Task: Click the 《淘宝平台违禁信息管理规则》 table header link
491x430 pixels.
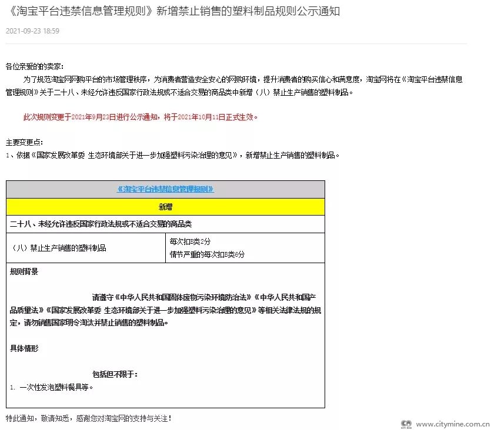Action: coord(165,189)
